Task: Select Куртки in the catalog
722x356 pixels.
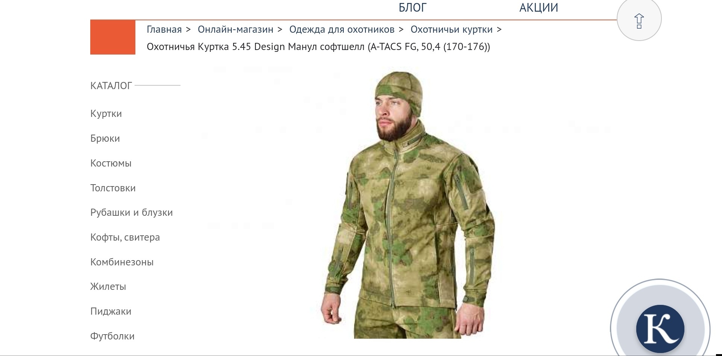Action: pos(106,114)
